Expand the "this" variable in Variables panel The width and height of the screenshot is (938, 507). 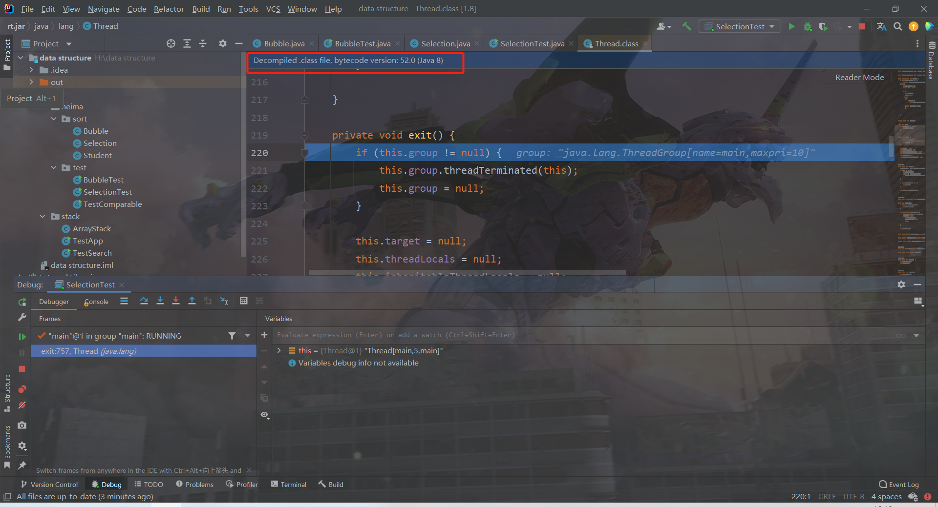[279, 350]
